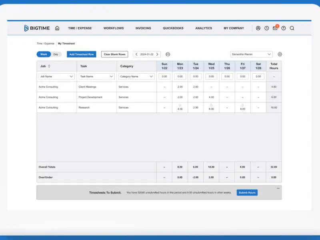This screenshot has width=320, height=240.
Task: Expand the Job Name dropdown
Action: (56, 76)
